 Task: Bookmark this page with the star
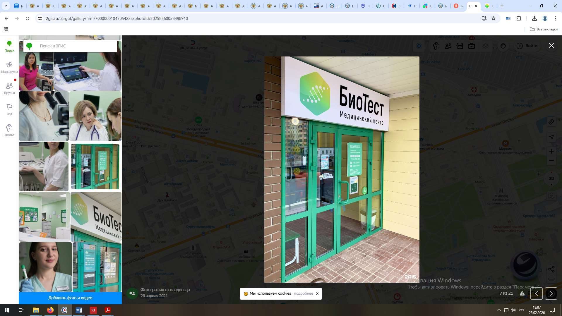point(494,18)
